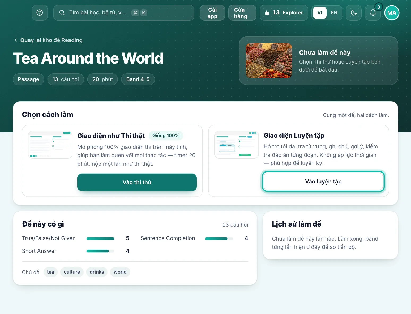Click the Short Answer progress bar
411x314 pixels.
pyautogui.click(x=100, y=251)
